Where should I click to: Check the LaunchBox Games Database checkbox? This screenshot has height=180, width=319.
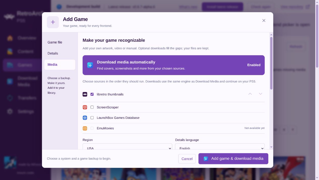tap(92, 118)
